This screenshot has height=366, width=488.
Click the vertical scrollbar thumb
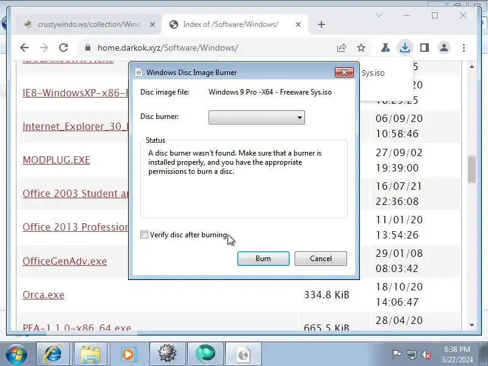coord(472,170)
